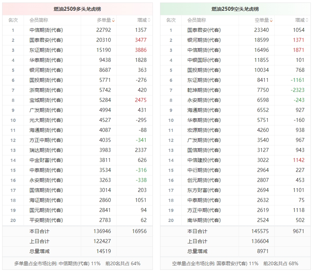Image resolution: width=314 pixels, height=272 pixels.
Task: Select 永安期货(代客) rank 8 in short table
Action: (x=204, y=100)
